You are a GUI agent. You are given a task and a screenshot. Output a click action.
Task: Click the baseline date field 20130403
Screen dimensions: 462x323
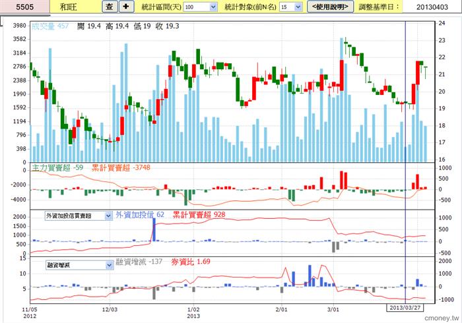coord(436,7)
